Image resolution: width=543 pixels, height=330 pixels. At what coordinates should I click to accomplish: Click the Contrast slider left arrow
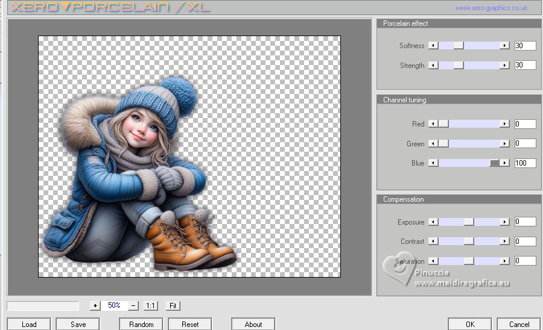pyautogui.click(x=433, y=241)
